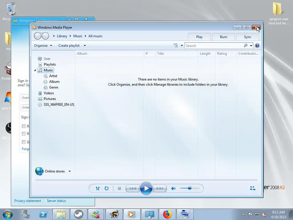The image size is (293, 220).
Task: Switch to the Sync tab
Action: 248,37
